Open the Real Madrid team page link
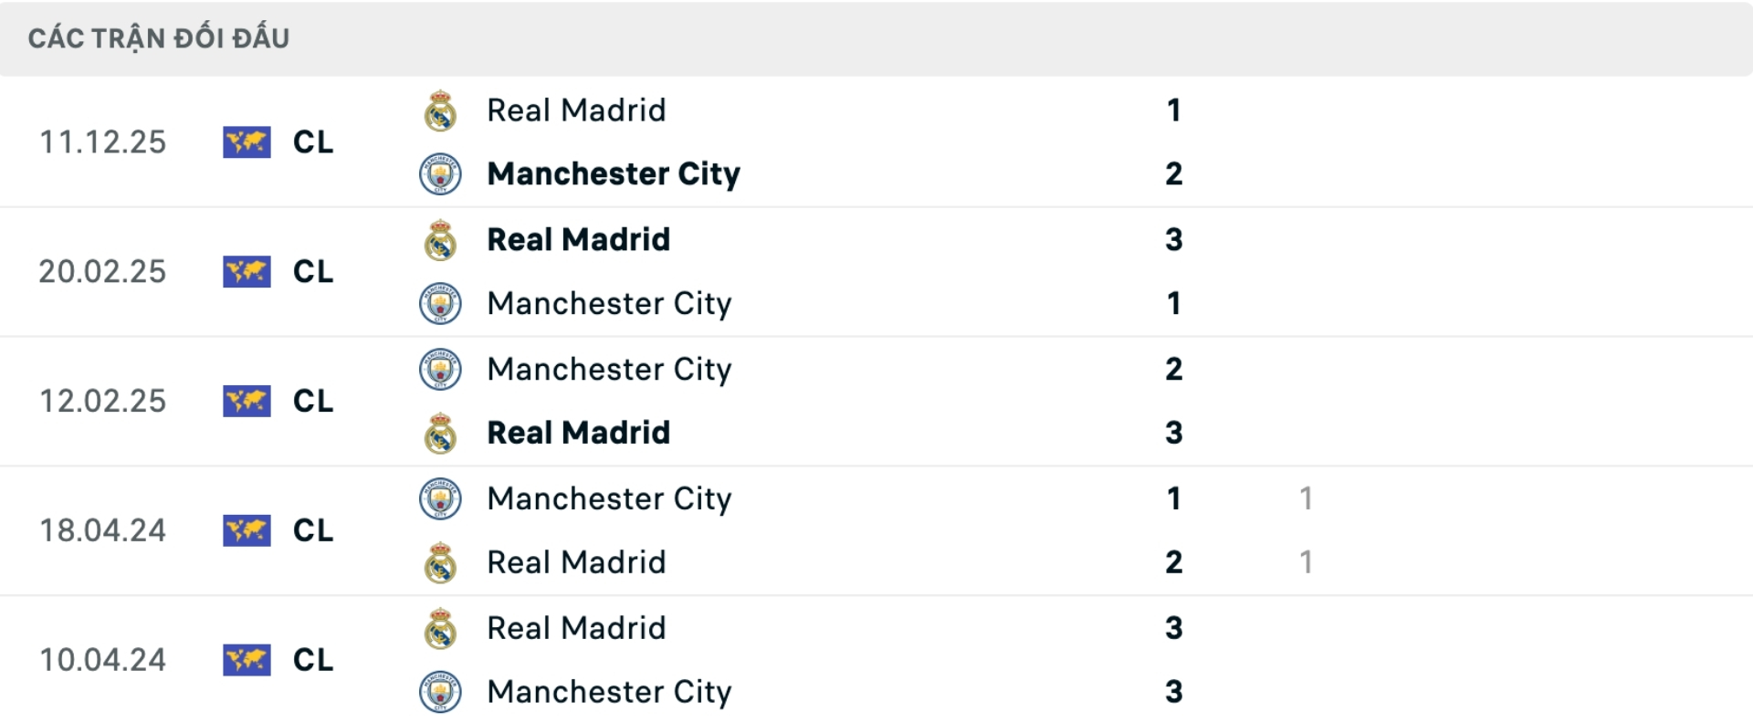This screenshot has width=1753, height=723. point(576,110)
